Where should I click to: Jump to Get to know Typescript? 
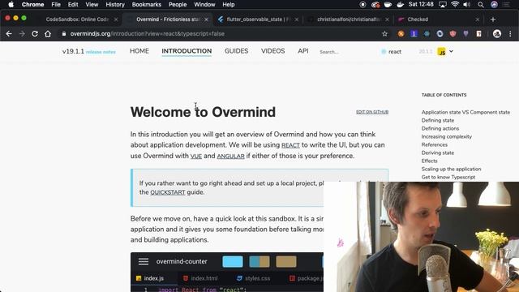click(x=448, y=177)
